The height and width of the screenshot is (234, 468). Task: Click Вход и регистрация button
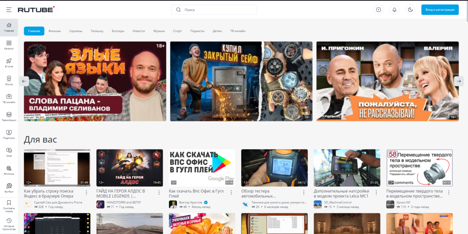point(440,10)
